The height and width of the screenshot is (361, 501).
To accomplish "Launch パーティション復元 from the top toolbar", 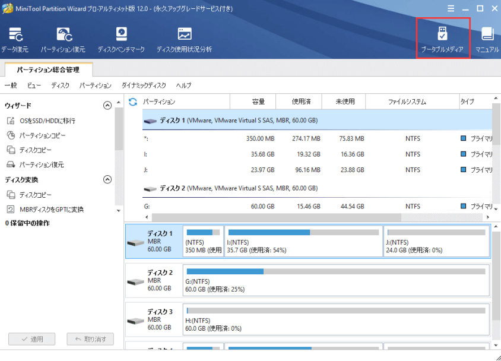I will 63,40.
